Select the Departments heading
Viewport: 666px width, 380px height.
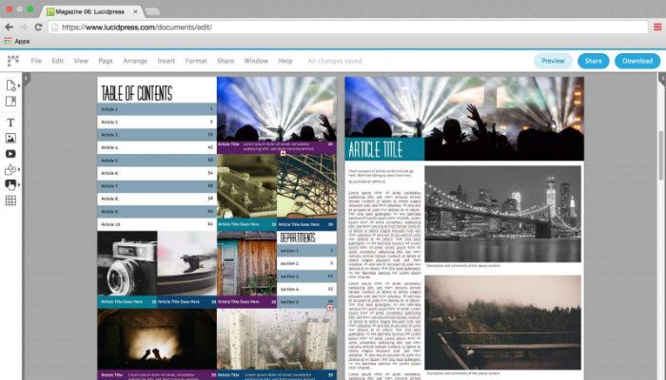298,237
